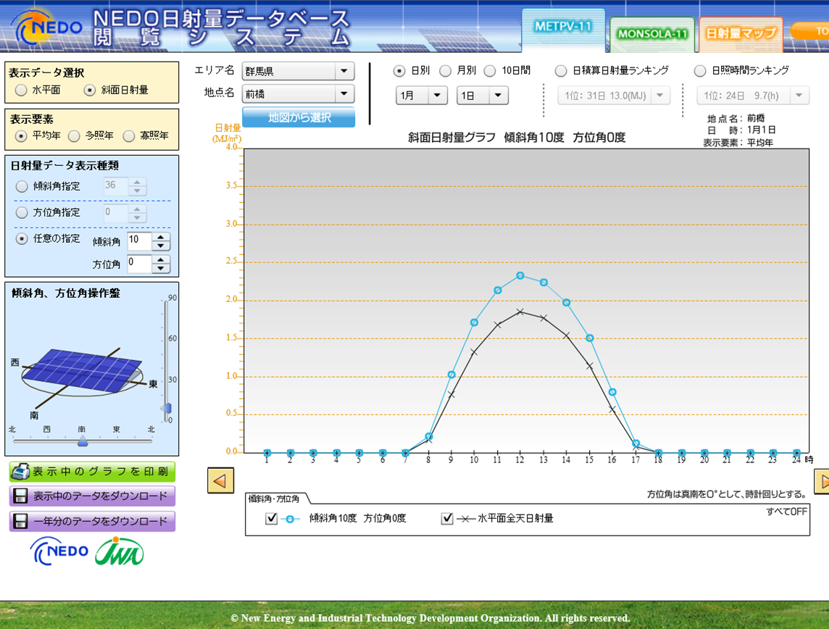Click floppy icon on download displayed data button
This screenshot has width=829, height=629.
tap(20, 496)
